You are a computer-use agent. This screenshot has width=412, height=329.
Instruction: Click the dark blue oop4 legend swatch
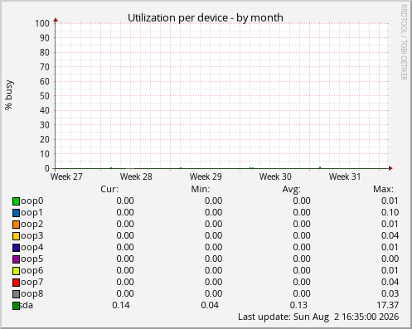pyautogui.click(x=16, y=248)
